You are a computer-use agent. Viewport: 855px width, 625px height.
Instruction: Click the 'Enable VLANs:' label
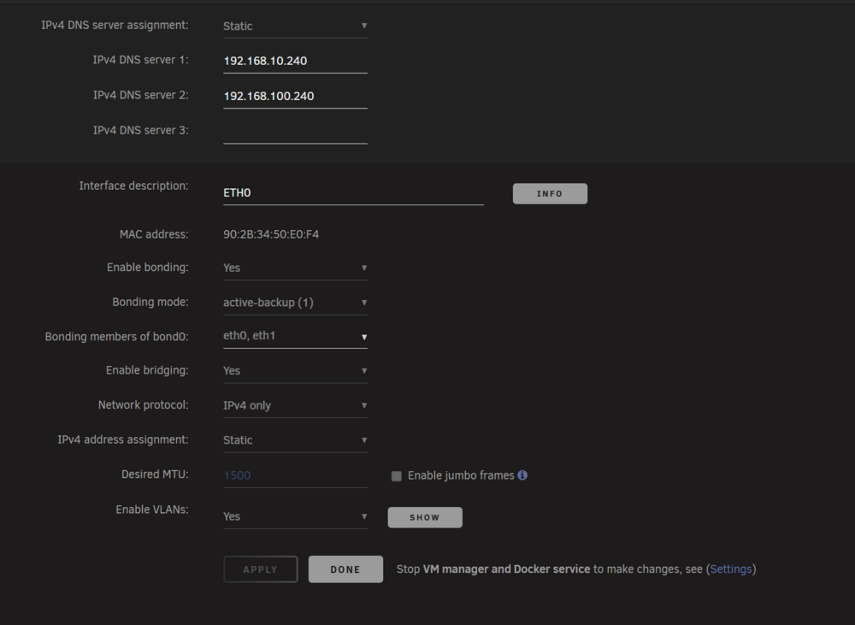click(152, 510)
